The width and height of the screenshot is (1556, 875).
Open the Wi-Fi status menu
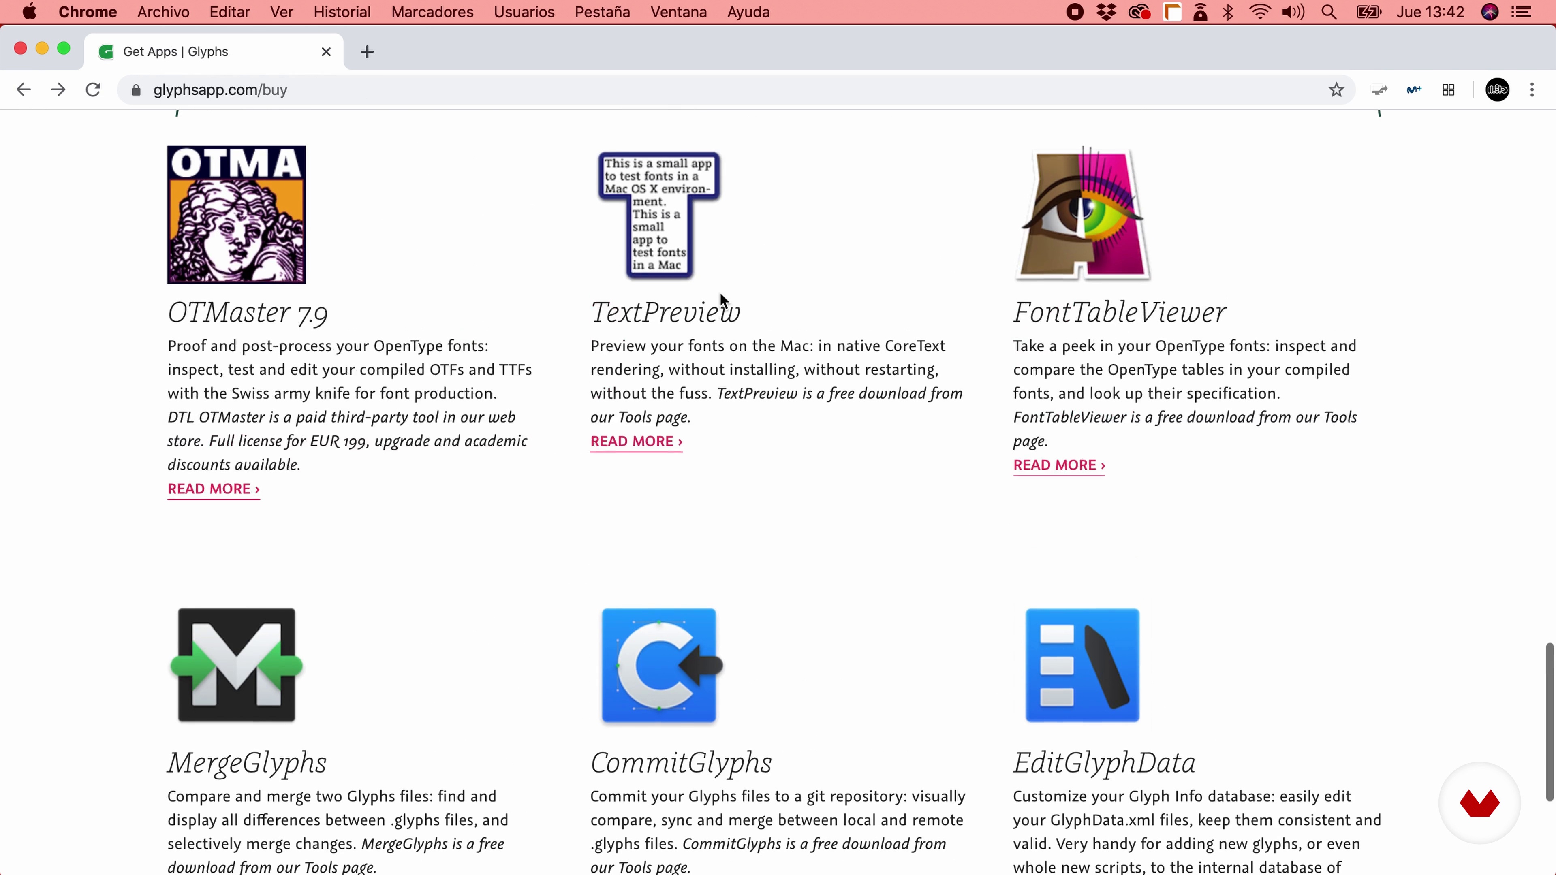[1259, 12]
